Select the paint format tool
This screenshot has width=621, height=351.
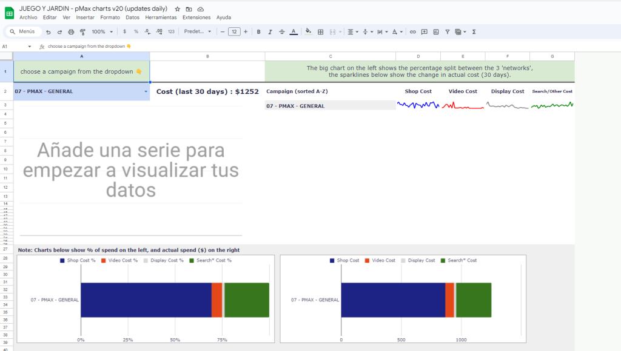pos(82,31)
